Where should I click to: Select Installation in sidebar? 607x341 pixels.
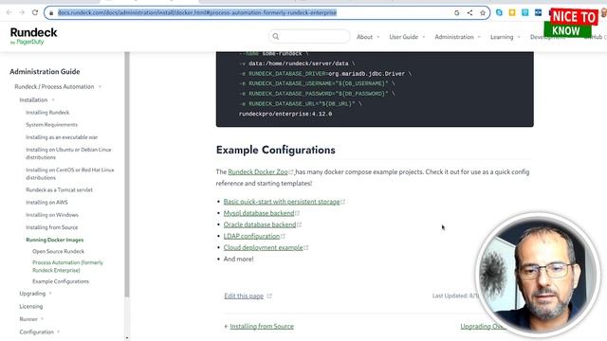click(33, 99)
